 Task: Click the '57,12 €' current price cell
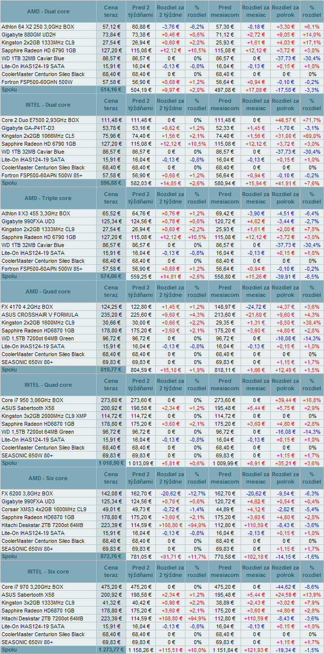[x=111, y=27]
